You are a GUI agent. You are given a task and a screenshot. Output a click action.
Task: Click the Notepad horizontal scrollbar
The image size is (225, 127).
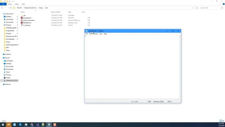[x=132, y=99]
